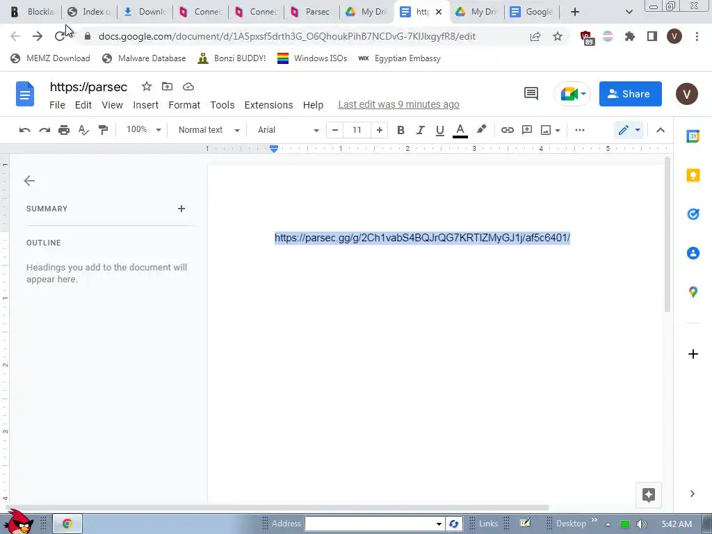Open the Normal text styles dropdown
Image resolution: width=712 pixels, height=534 pixels.
tap(209, 130)
